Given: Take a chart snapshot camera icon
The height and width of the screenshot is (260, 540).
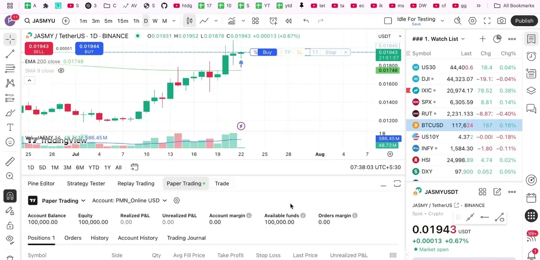Looking at the screenshot, I should [x=502, y=21].
